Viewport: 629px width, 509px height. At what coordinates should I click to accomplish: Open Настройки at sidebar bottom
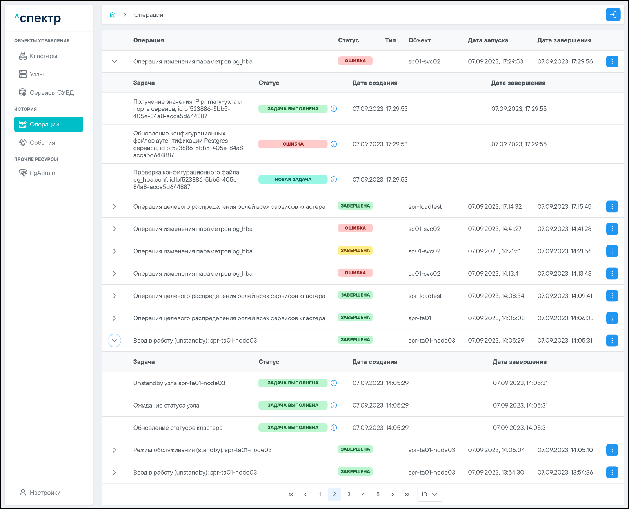pyautogui.click(x=45, y=493)
